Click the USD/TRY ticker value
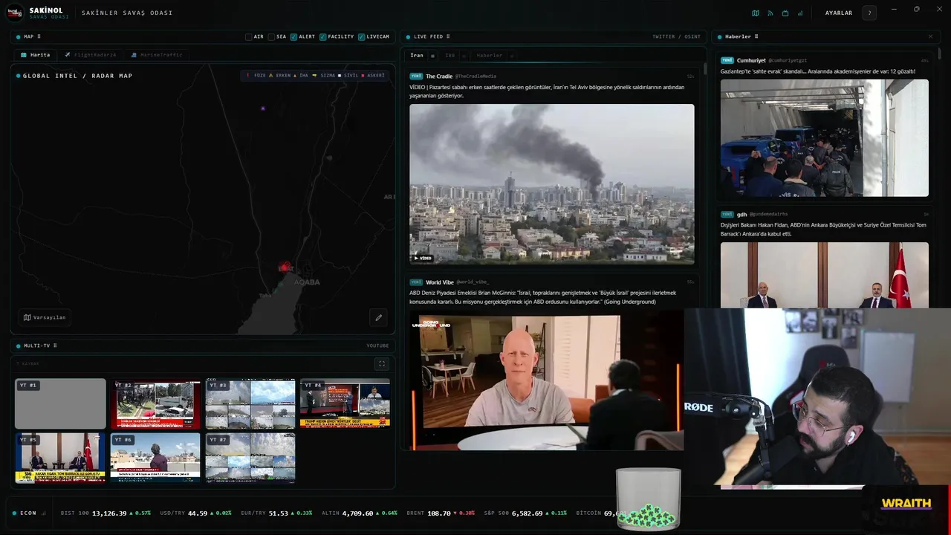This screenshot has width=951, height=535. [x=196, y=513]
